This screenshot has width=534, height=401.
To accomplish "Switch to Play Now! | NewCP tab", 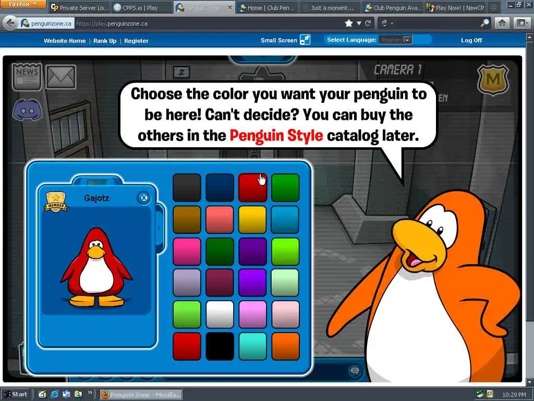I will (456, 7).
